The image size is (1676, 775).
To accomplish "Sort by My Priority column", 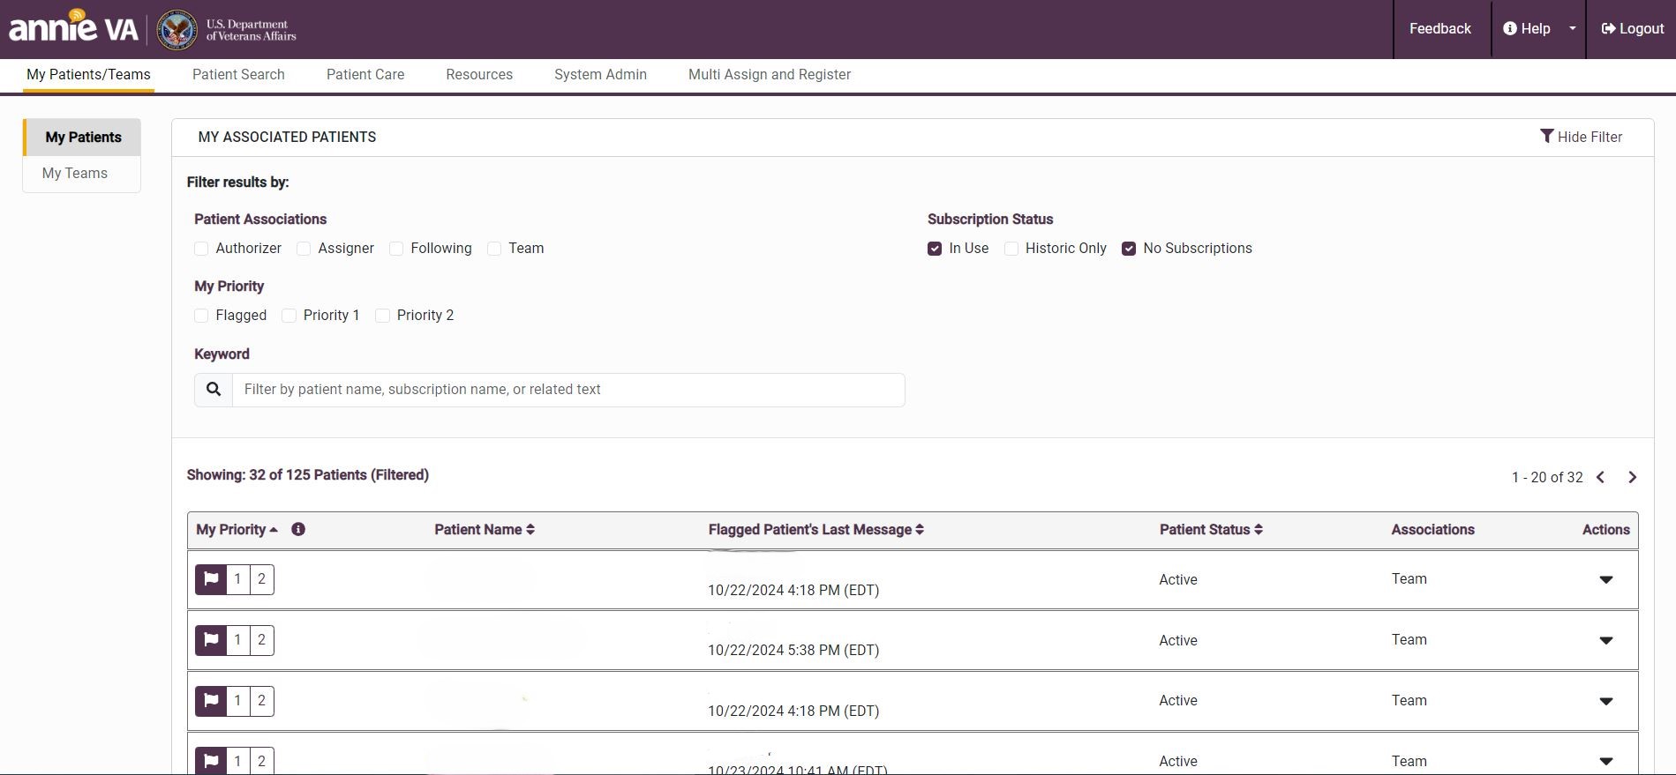I will 237,530.
